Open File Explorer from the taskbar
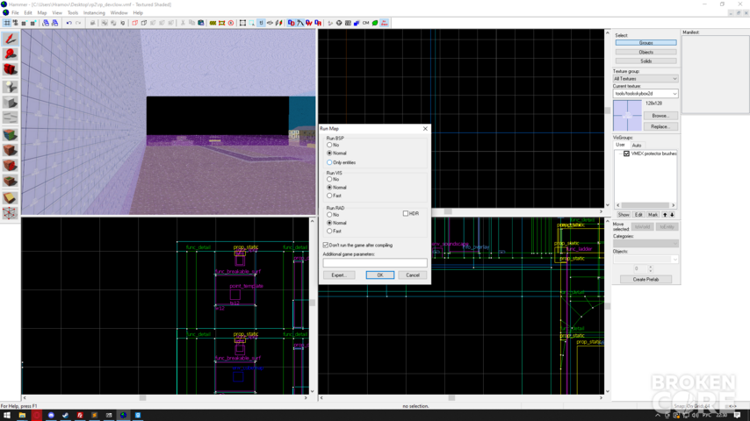The height and width of the screenshot is (421, 750). coord(22,415)
